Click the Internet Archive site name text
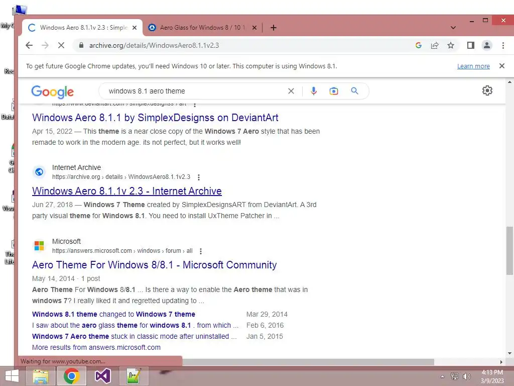Screen dimensions: 514x386 tap(76, 168)
